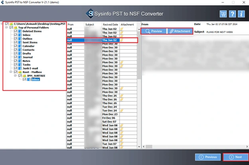249x165 pixels.
Task: Switch to the Attachment tab
Action: pos(180,31)
